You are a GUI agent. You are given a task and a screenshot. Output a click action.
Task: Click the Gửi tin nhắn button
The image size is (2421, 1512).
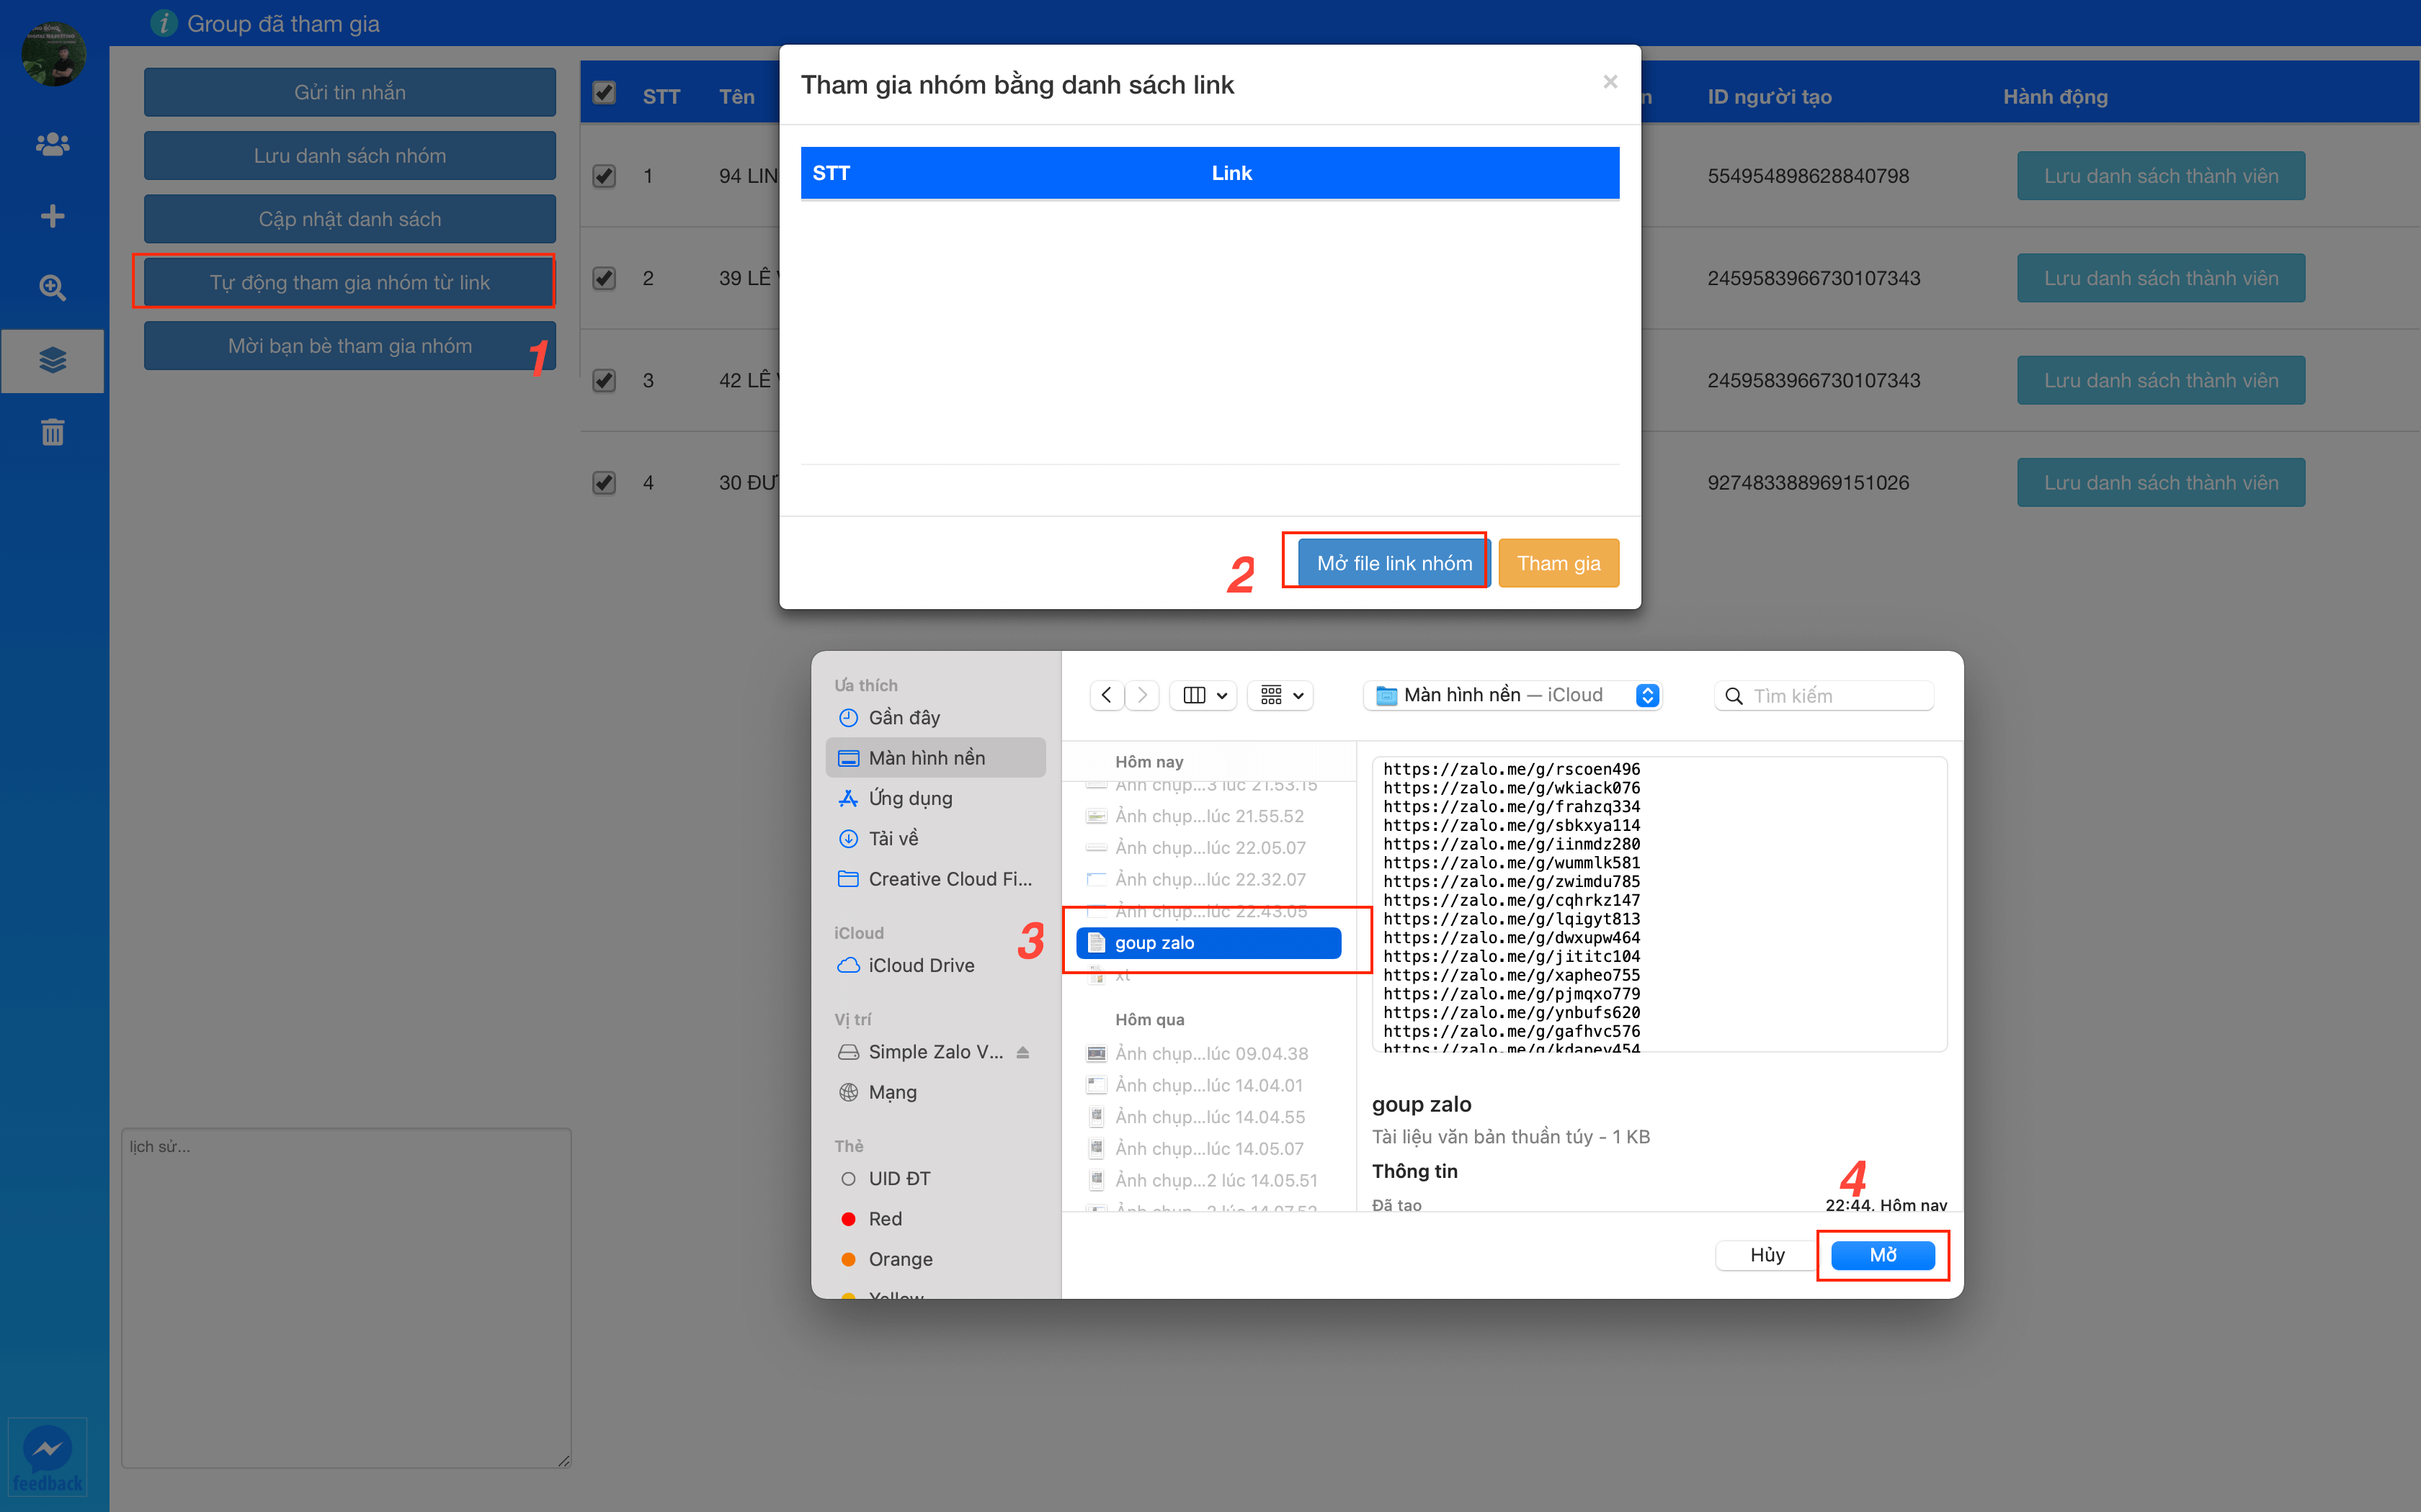point(349,92)
